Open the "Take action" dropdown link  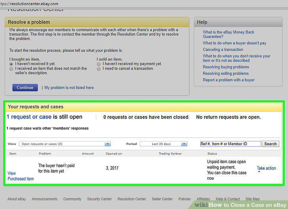click(x=266, y=168)
